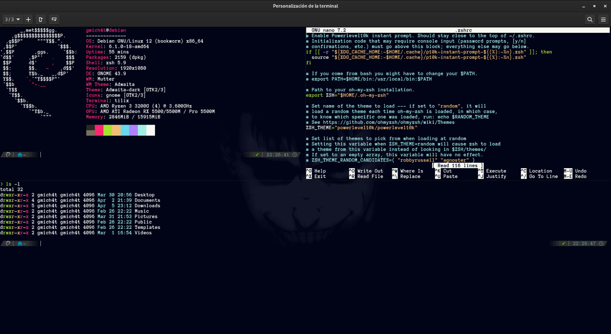
Task: Click the pink neofetch color block
Action: pos(99,130)
